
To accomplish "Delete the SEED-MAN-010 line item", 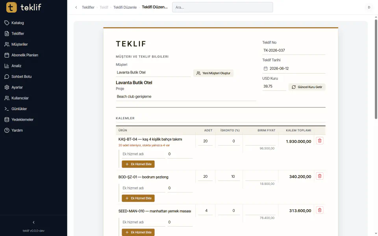I will coord(320,210).
